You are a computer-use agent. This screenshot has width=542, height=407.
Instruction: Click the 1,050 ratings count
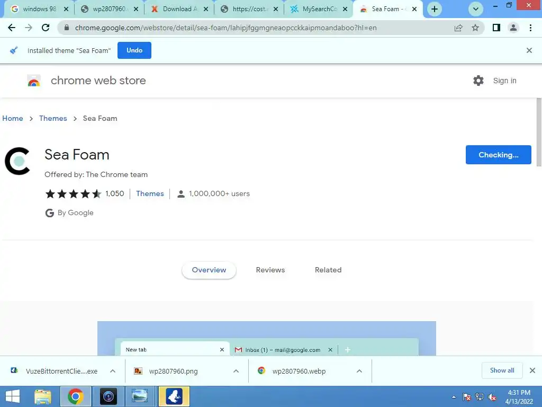click(115, 194)
